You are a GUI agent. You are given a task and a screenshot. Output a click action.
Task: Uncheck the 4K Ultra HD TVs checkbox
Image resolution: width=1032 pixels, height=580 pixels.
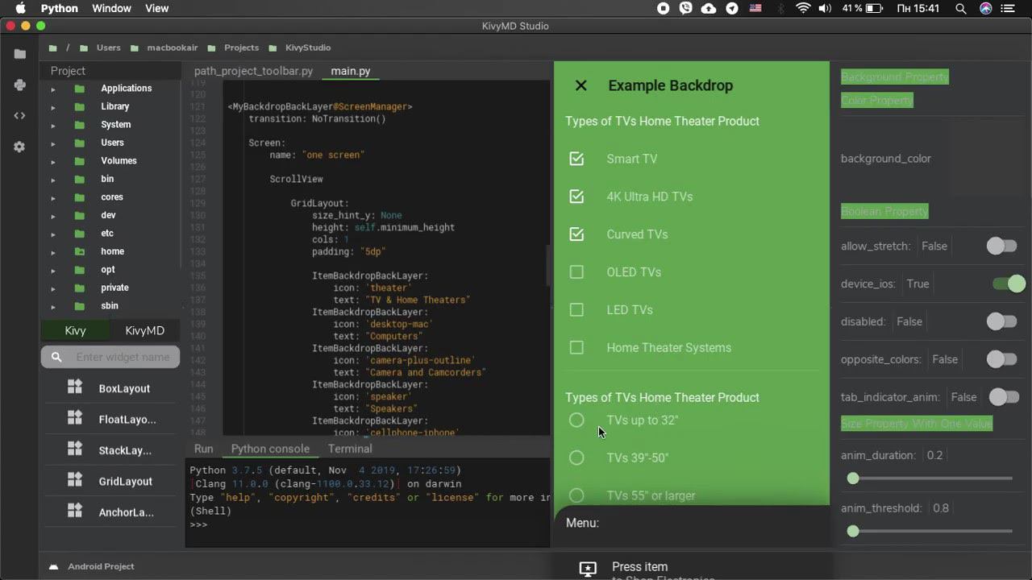pyautogui.click(x=576, y=197)
